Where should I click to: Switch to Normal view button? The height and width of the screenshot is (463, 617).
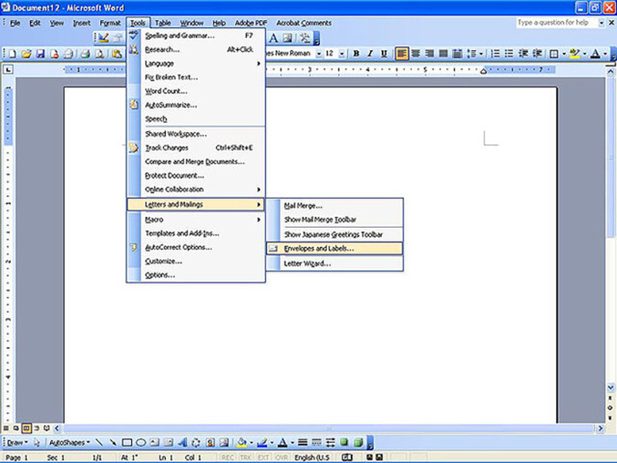[x=6, y=428]
